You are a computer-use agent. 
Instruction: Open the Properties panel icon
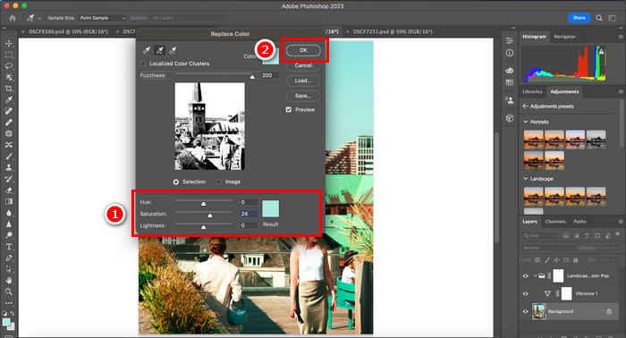click(510, 40)
